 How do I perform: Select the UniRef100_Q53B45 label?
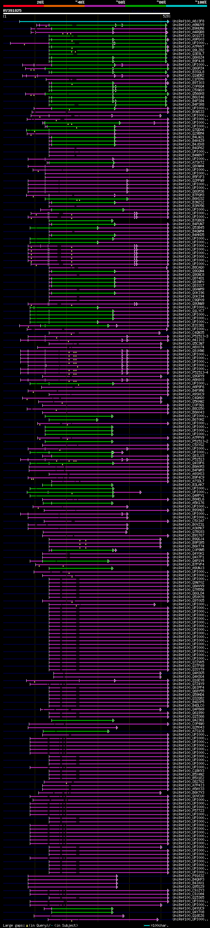(x=188, y=228)
